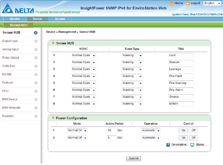The height and width of the screenshot is (165, 223).
Task: Click the Protocol sidebar arrow icon
Action: [36, 83]
